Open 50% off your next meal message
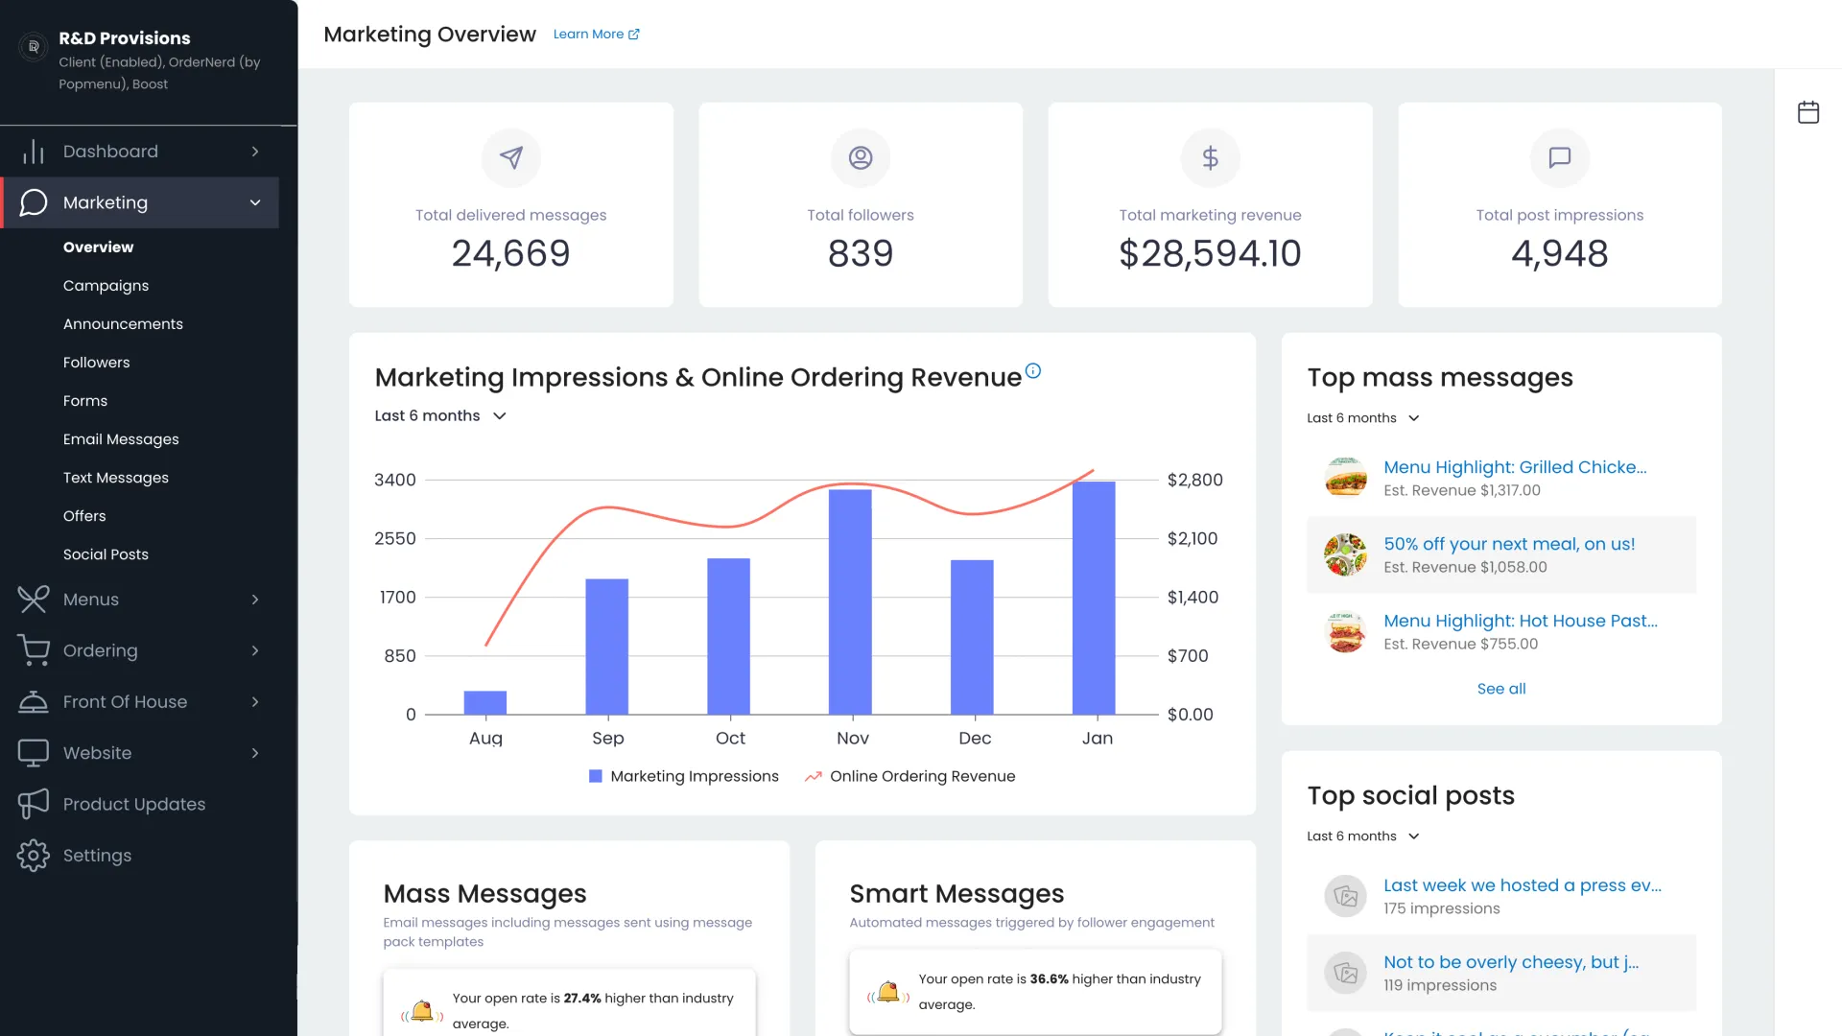This screenshot has height=1036, width=1842. (x=1508, y=544)
